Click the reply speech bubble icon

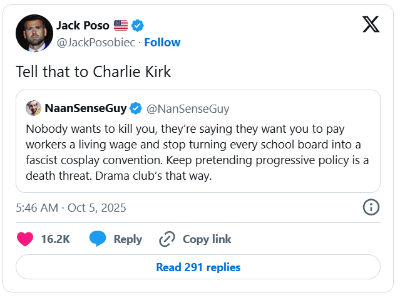click(x=98, y=239)
